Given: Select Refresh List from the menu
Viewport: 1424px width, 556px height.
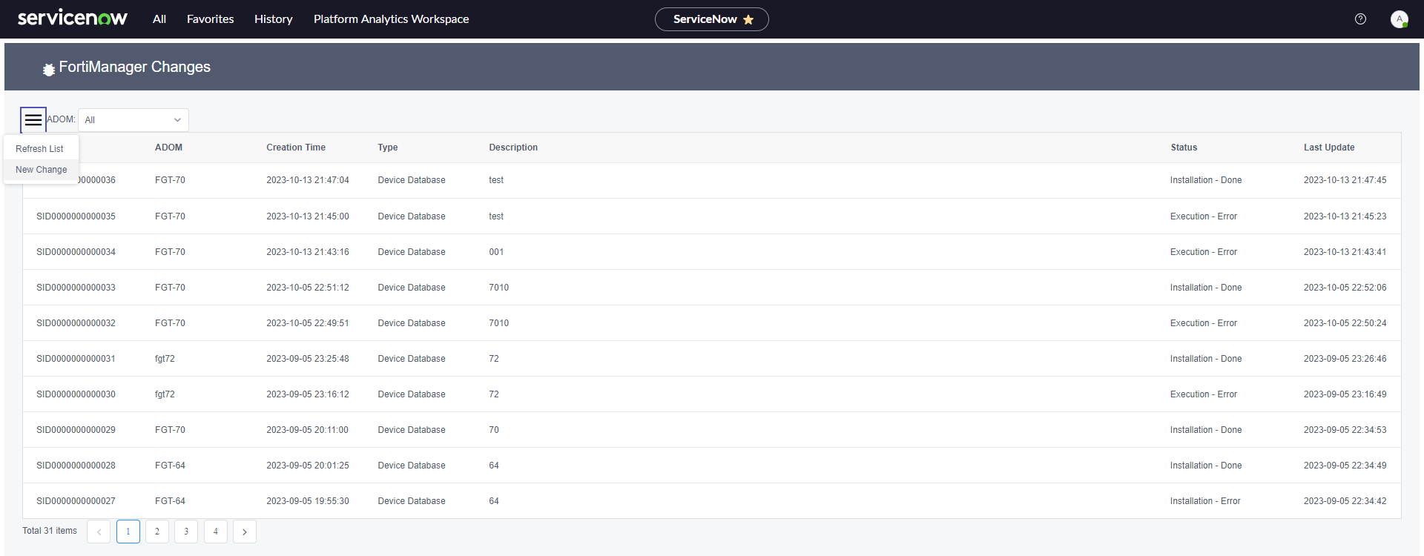Looking at the screenshot, I should tap(41, 149).
